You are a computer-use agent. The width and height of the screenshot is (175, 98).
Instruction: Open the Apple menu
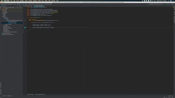coord(2,1)
